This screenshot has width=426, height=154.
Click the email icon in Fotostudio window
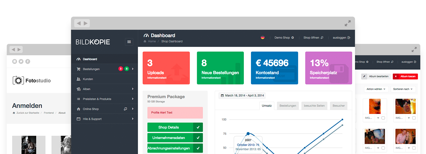pyautogui.click(x=15, y=61)
